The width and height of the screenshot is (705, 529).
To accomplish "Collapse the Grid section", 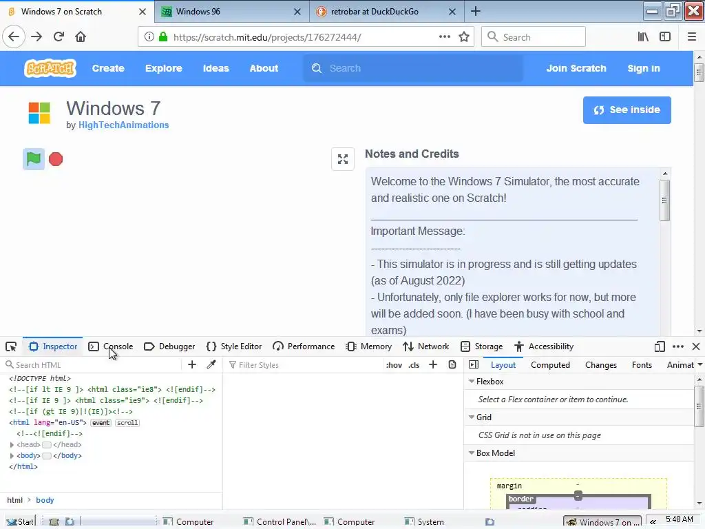I will pos(472,417).
